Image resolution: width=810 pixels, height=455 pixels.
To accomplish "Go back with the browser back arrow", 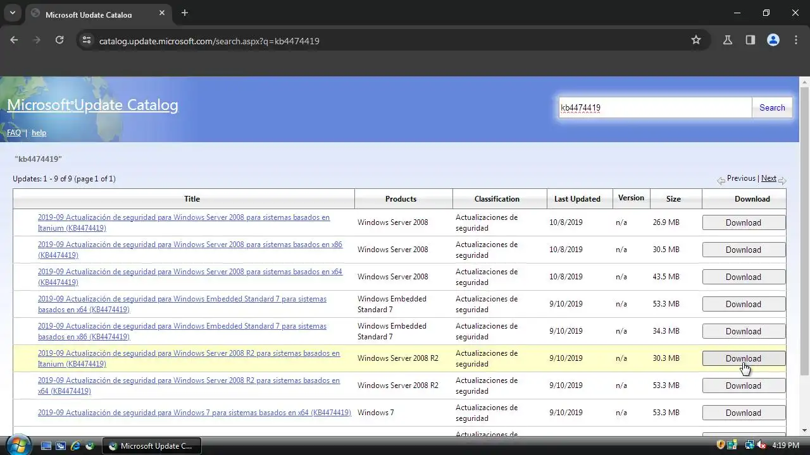I will click(x=14, y=40).
